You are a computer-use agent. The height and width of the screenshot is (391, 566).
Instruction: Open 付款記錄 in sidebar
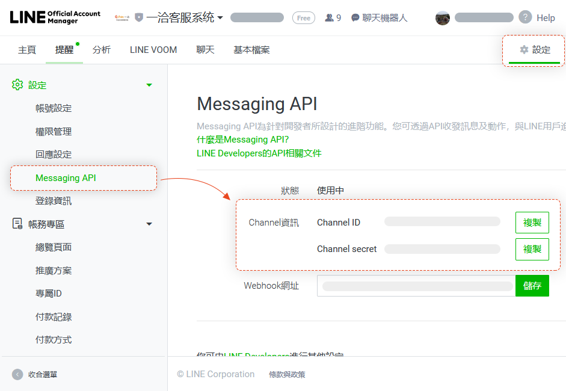(x=54, y=317)
